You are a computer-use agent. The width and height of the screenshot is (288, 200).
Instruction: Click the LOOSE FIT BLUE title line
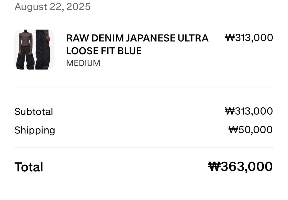tap(104, 51)
